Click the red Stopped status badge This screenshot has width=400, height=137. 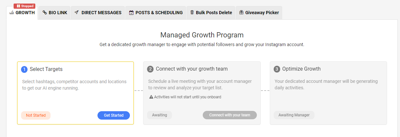(x=25, y=6)
